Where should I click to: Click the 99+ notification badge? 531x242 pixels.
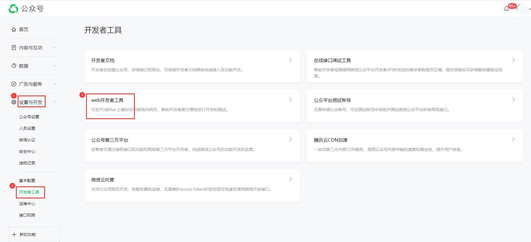pos(512,6)
